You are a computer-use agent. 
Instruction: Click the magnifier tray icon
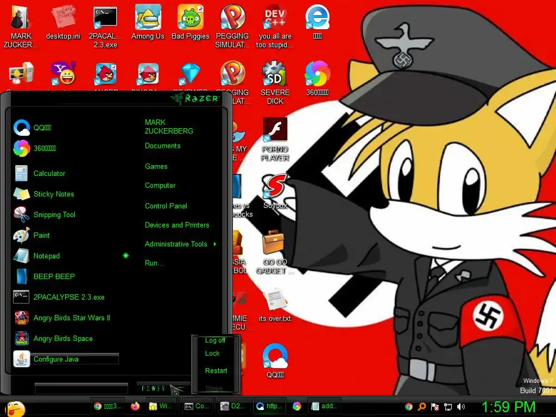[x=422, y=407]
